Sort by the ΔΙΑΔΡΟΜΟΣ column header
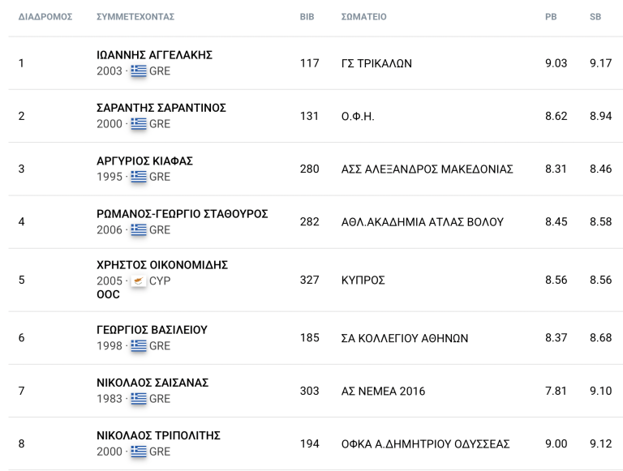 pos(45,17)
